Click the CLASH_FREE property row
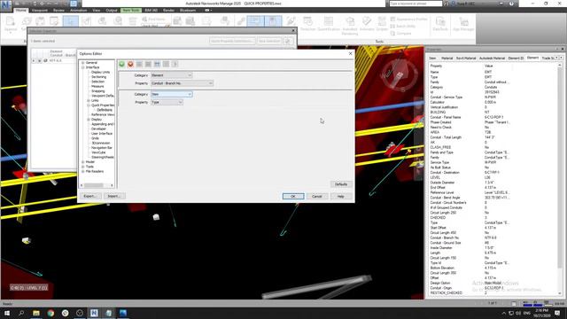The height and width of the screenshot is (319, 567). point(493,147)
